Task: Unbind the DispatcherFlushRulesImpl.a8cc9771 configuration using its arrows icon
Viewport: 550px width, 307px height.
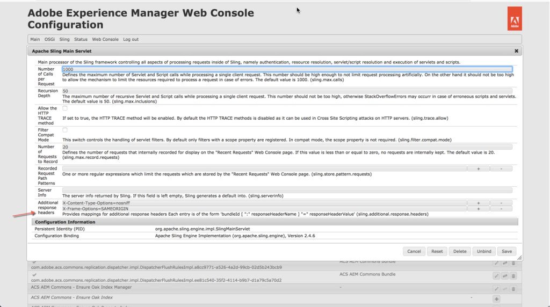Action: click(x=505, y=263)
